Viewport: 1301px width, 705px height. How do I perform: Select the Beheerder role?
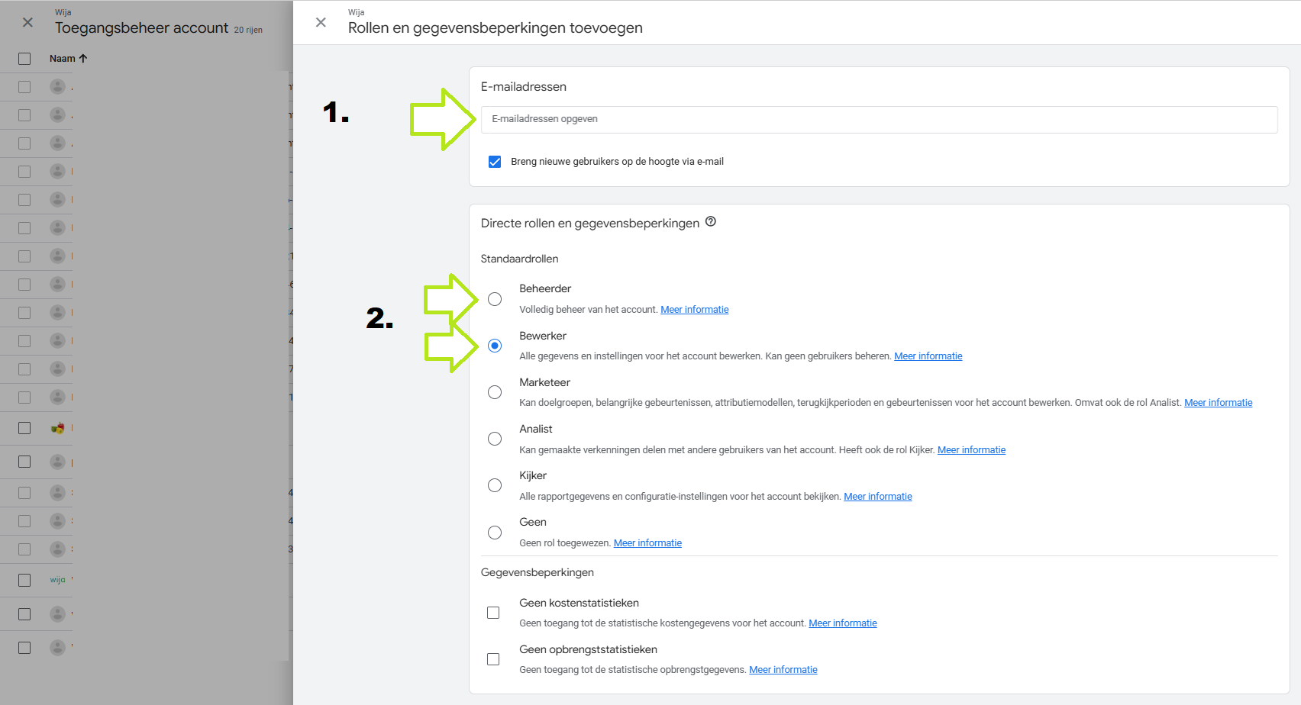point(495,299)
